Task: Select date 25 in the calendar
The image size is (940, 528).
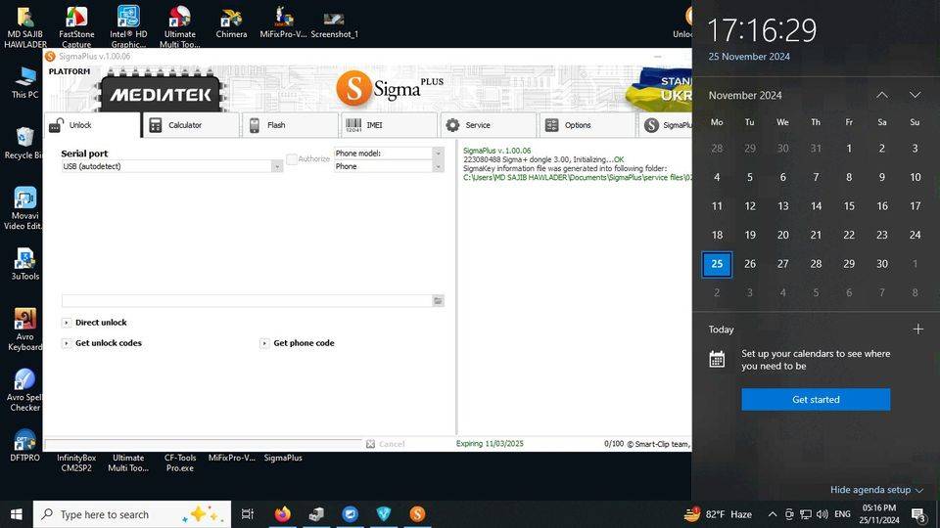Action: click(x=717, y=264)
